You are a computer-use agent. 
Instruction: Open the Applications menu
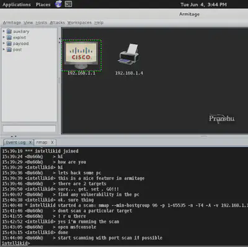[17, 4]
